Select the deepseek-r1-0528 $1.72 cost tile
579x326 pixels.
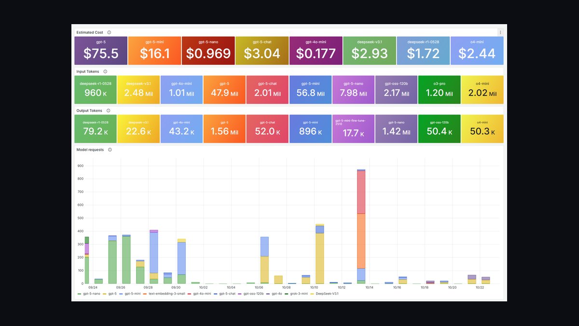tap(423, 51)
